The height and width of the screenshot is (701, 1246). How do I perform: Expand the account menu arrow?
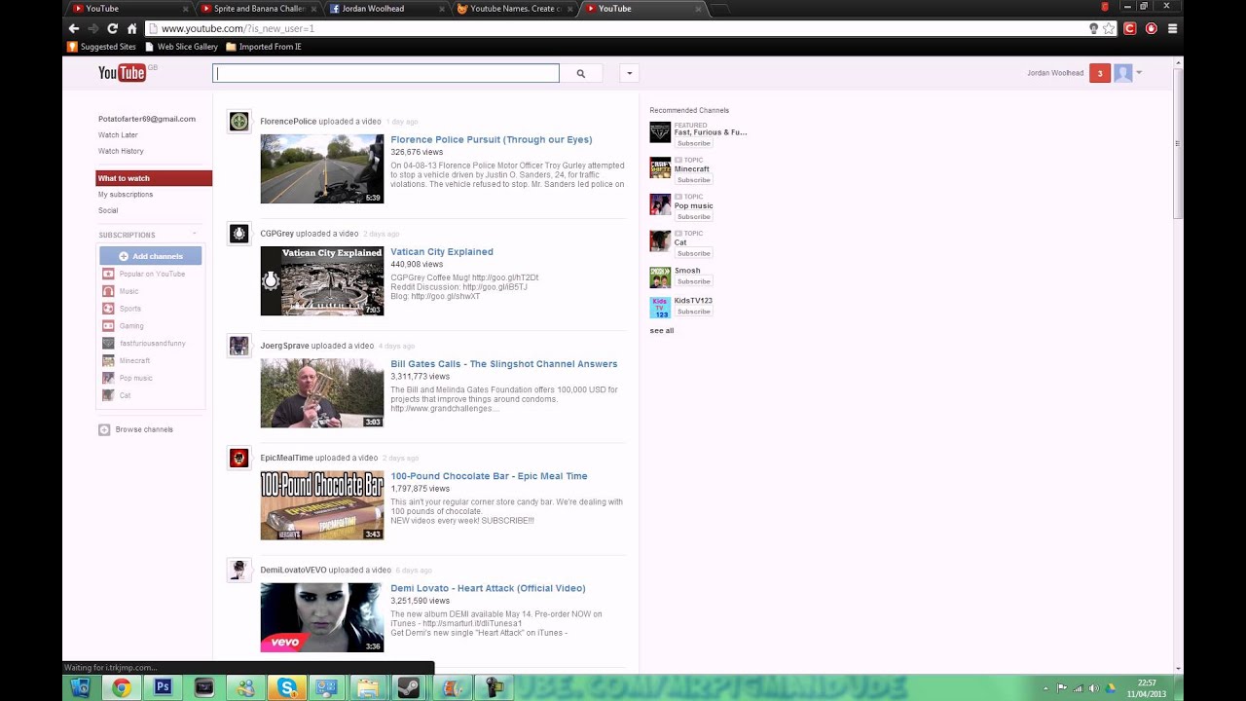click(1139, 73)
